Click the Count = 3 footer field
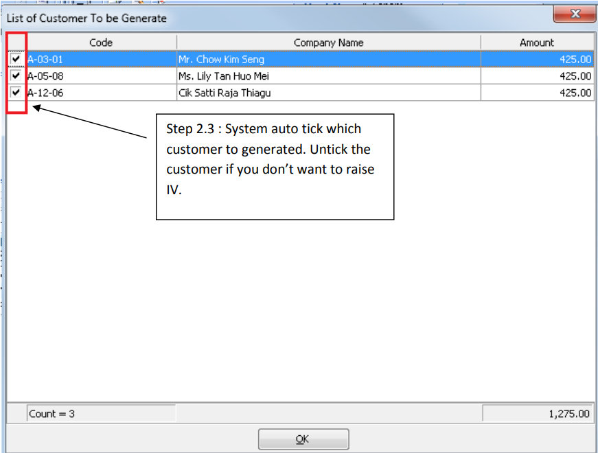Image resolution: width=598 pixels, height=453 pixels. pyautogui.click(x=100, y=414)
